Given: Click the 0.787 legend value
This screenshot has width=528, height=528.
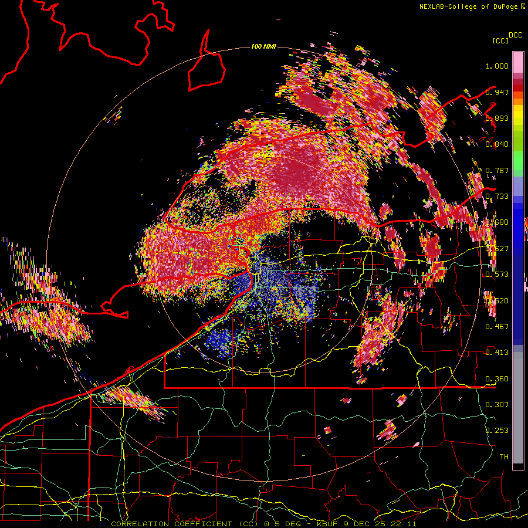Looking at the screenshot, I should point(497,170).
